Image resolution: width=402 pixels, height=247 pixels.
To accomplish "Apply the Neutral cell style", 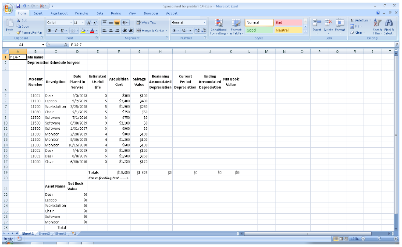I will pyautogui.click(x=288, y=30).
